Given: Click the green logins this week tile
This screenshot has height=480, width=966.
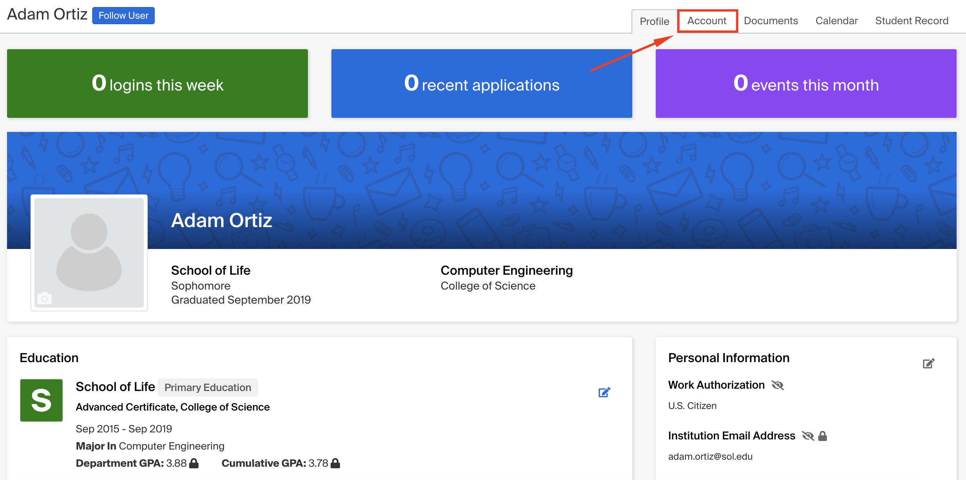Looking at the screenshot, I should click(x=157, y=84).
